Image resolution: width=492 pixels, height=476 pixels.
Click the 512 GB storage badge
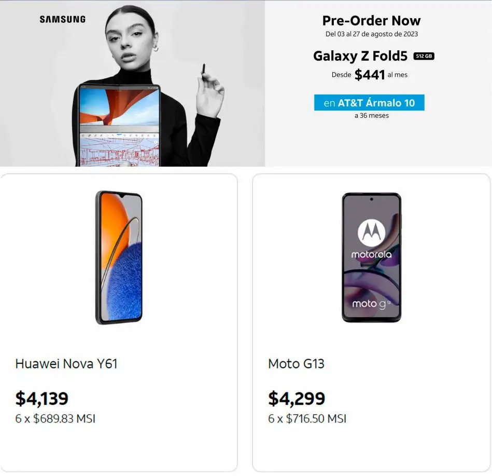point(424,56)
